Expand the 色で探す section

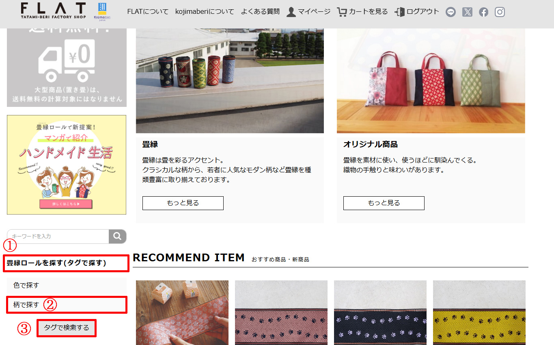[67, 285]
